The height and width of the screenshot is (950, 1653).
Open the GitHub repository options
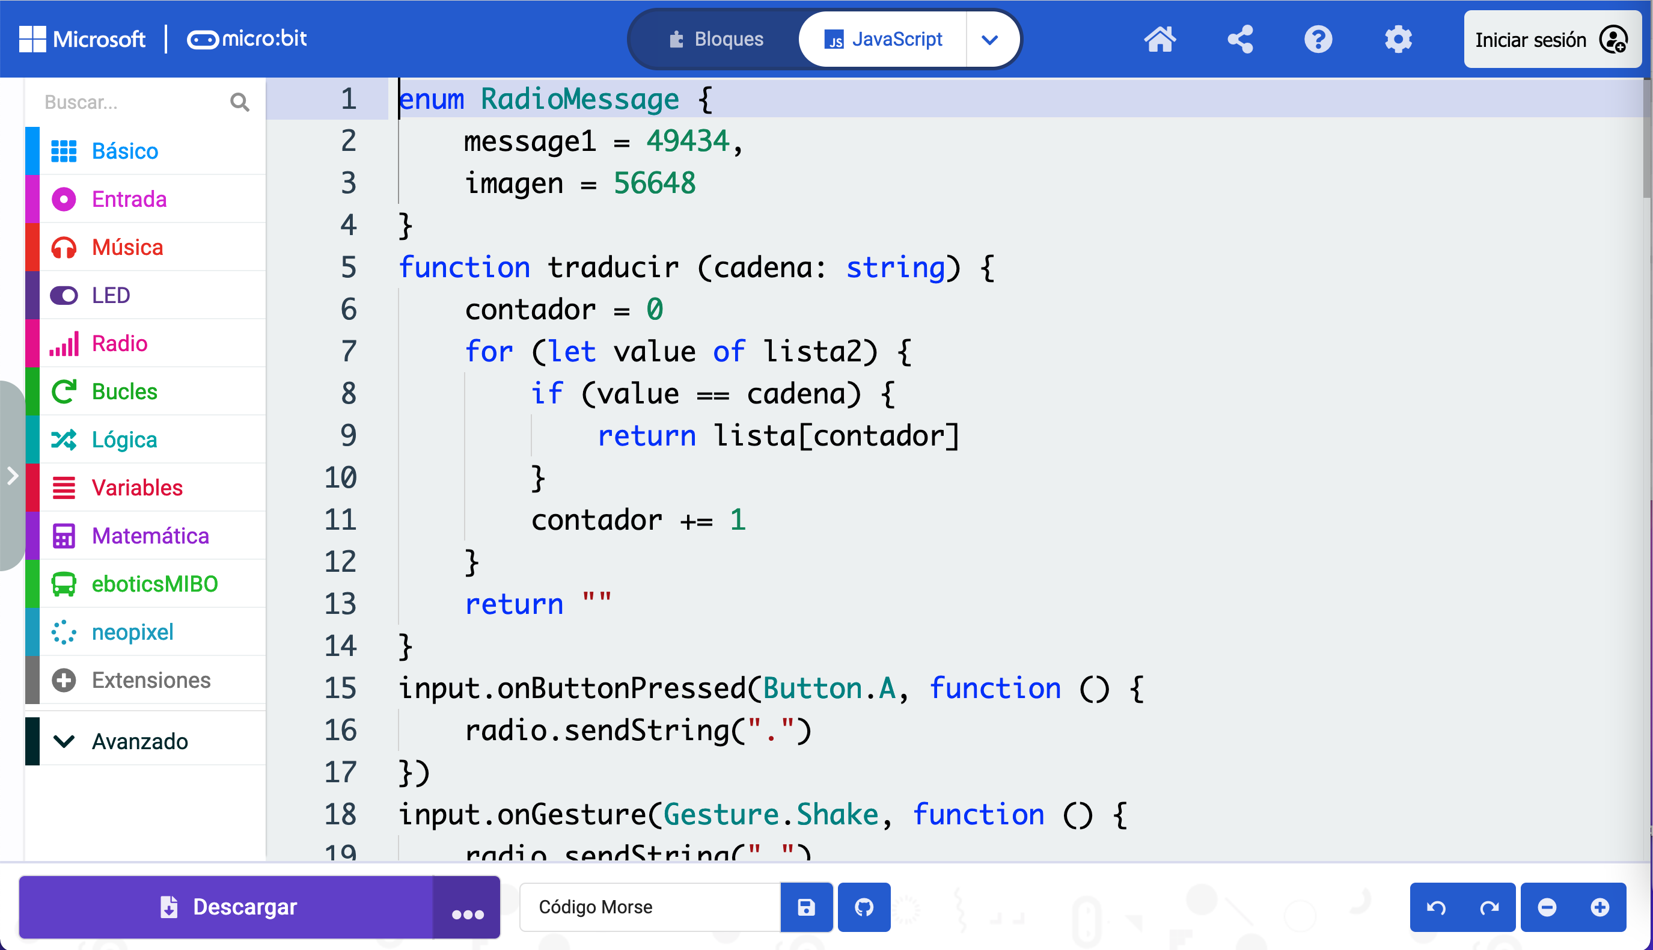(864, 907)
